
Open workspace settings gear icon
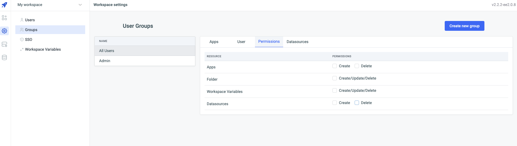[4, 31]
